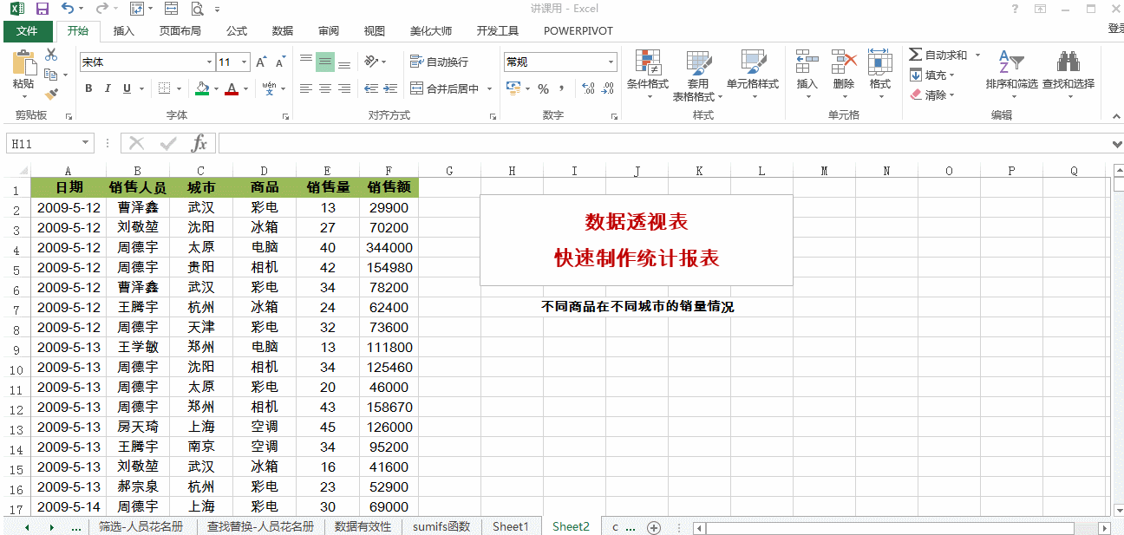Viewport: 1124px width, 535px height.
Task: Click the borders icon in font group
Action: tap(165, 88)
